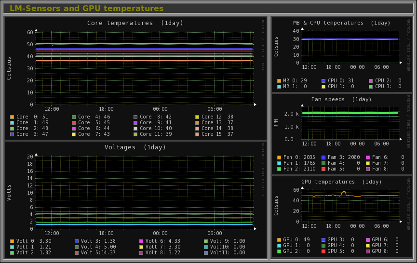
Task: Click the Core 0 orange legend swatch
Action: click(12, 117)
